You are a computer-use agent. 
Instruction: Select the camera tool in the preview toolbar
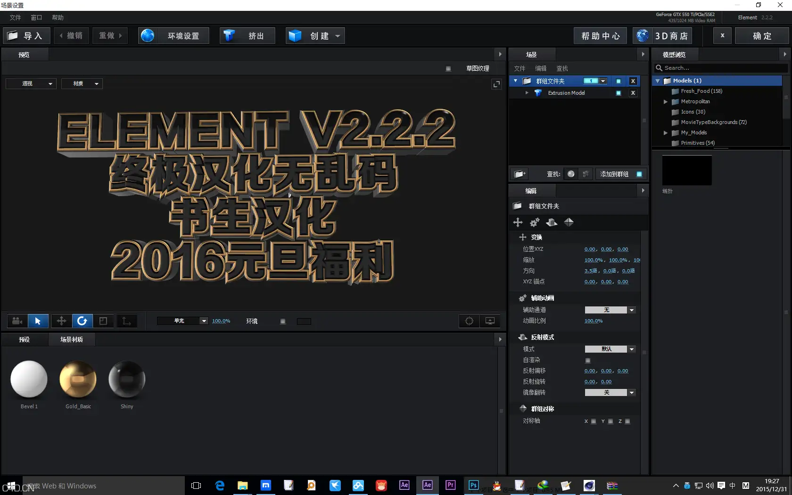pos(17,321)
